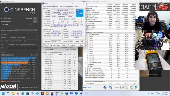Switch to the About tab in CPU-Z

[76, 7]
